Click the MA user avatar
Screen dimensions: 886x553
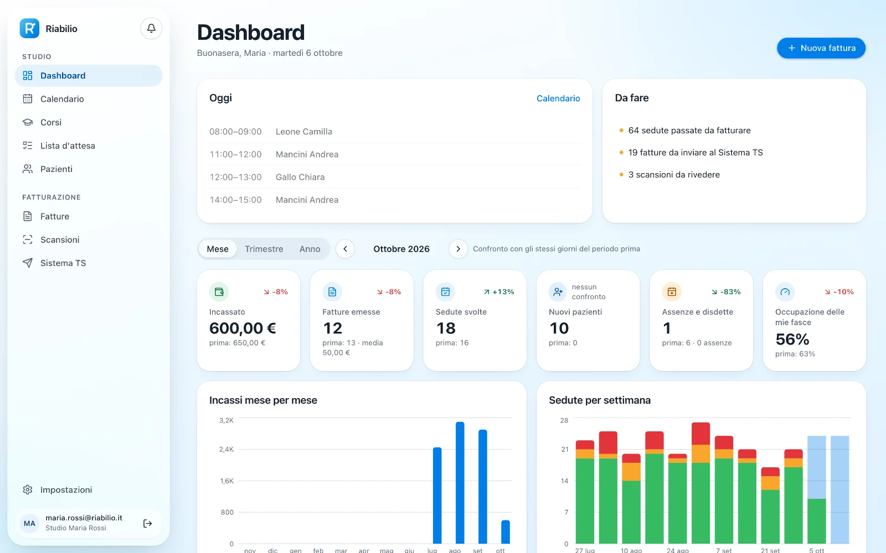[x=29, y=523]
